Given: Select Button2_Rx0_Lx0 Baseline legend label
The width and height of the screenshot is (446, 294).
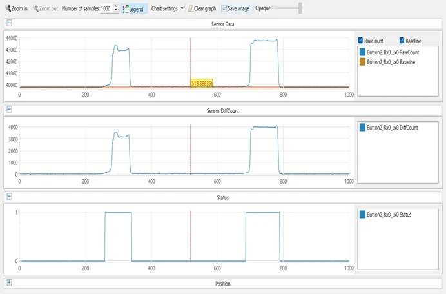Looking at the screenshot, I should click(391, 62).
